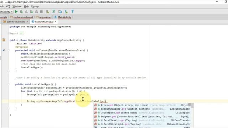This screenshot has width=228, height=128.
Task: Select the MainActivity breadcrumb item
Action: coord(63,17)
